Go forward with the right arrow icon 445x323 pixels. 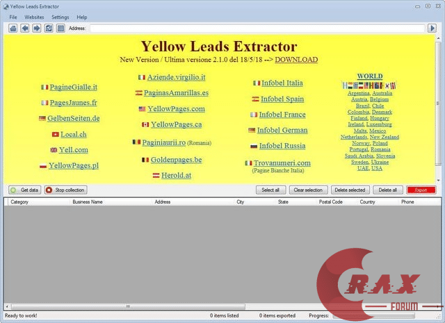[37, 28]
